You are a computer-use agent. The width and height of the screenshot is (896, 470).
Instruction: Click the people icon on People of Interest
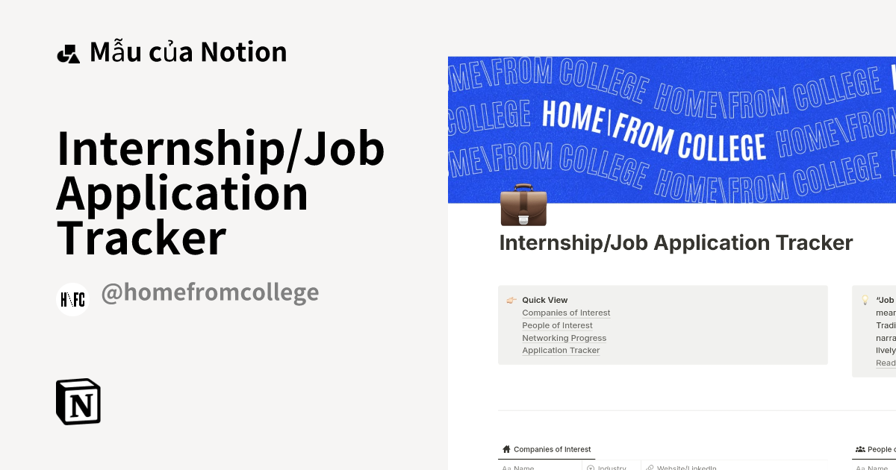point(859,448)
